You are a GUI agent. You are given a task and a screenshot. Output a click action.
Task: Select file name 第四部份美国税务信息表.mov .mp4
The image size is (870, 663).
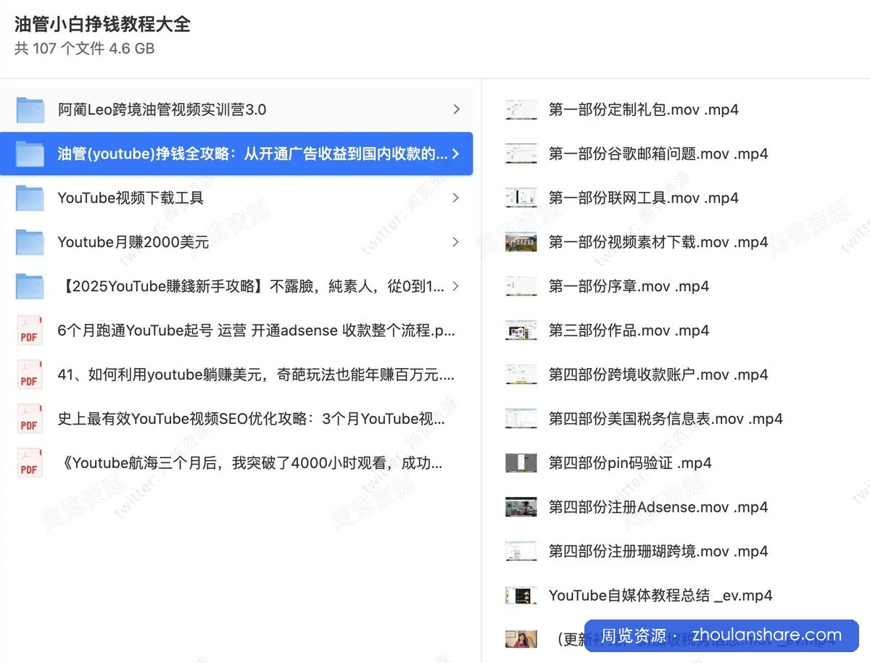point(666,419)
